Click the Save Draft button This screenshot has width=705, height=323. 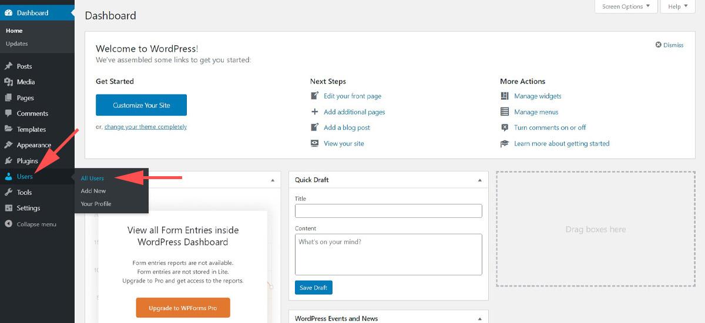pos(314,287)
